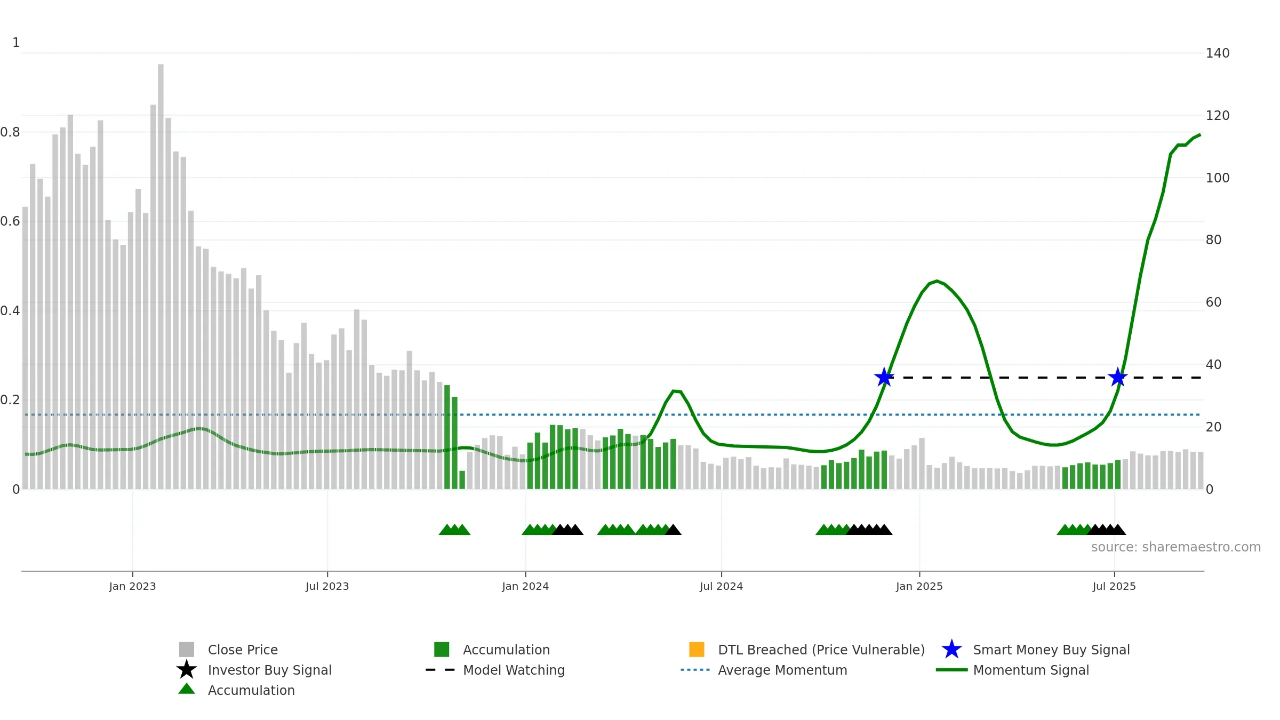Viewport: 1280px width, 720px height.
Task: Click the black star Investor Buy Signal icon
Action: click(x=187, y=670)
